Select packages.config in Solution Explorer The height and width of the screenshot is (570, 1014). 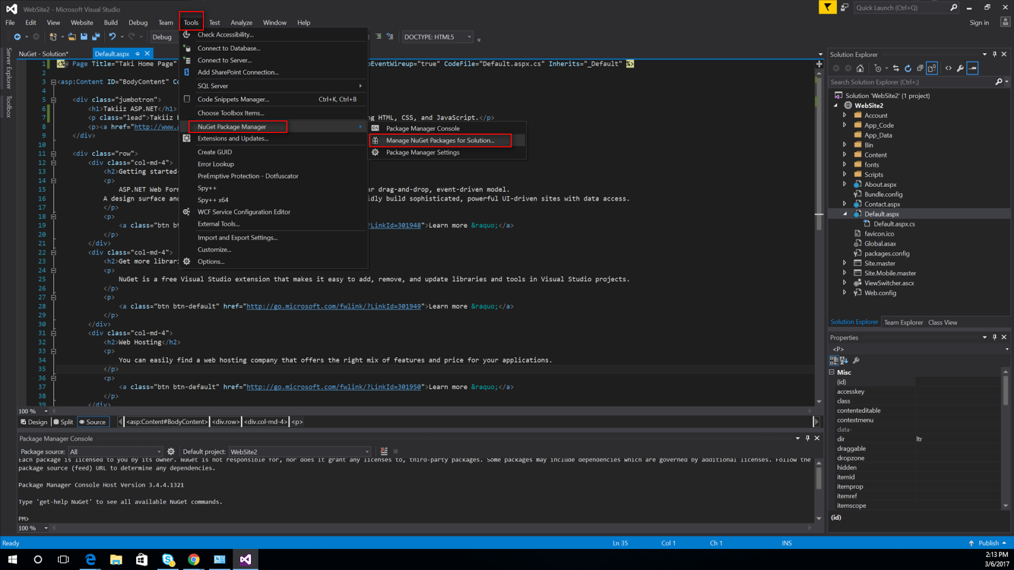click(887, 253)
